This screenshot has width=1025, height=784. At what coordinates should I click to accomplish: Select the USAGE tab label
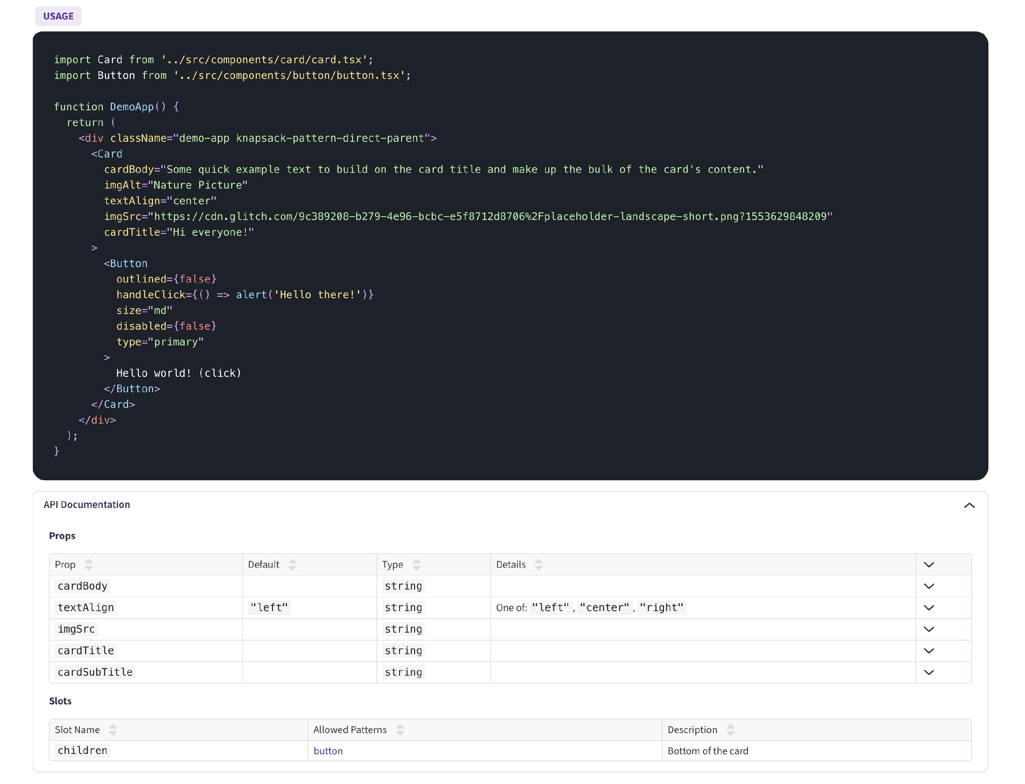click(x=58, y=16)
